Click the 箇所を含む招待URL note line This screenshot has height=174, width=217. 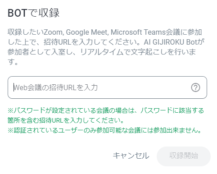(66, 120)
